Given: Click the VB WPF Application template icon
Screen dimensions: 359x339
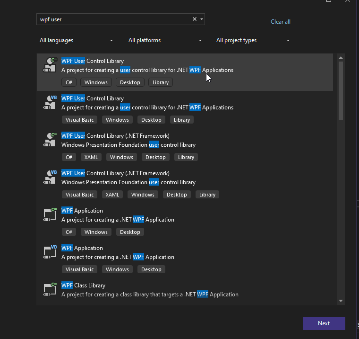Looking at the screenshot, I should point(50,252).
